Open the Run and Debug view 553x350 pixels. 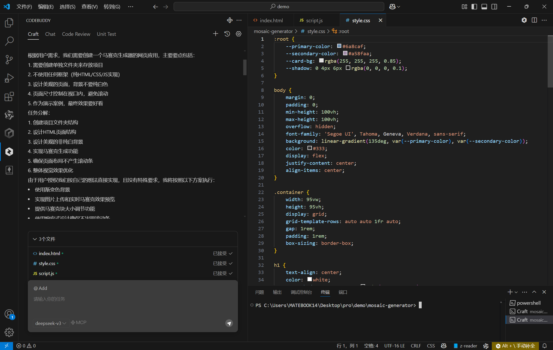pos(9,78)
